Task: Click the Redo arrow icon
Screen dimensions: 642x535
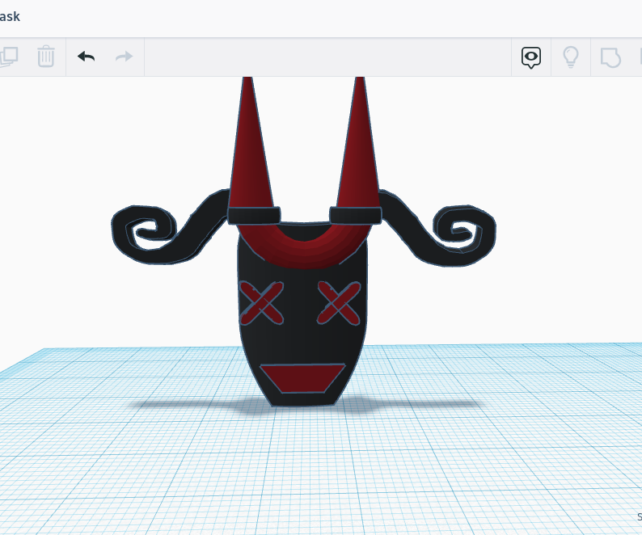Action: [124, 57]
